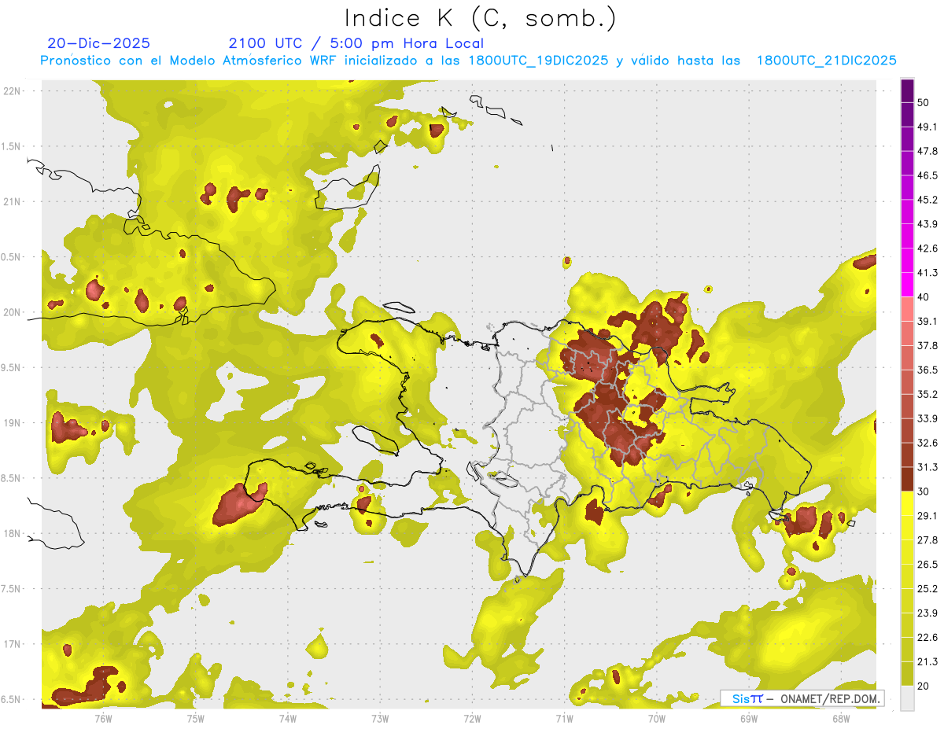Click the color scale value "25.2"

coord(927,589)
